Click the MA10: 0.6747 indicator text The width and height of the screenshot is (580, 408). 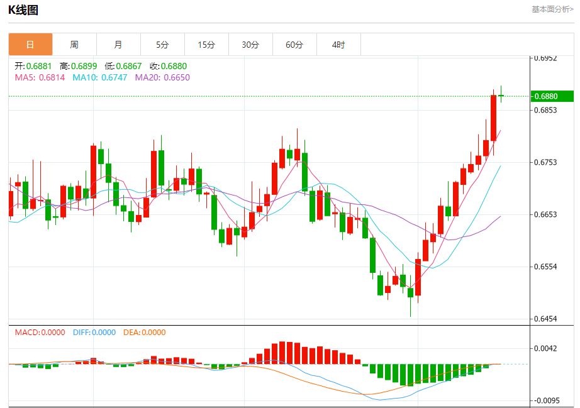(x=100, y=77)
